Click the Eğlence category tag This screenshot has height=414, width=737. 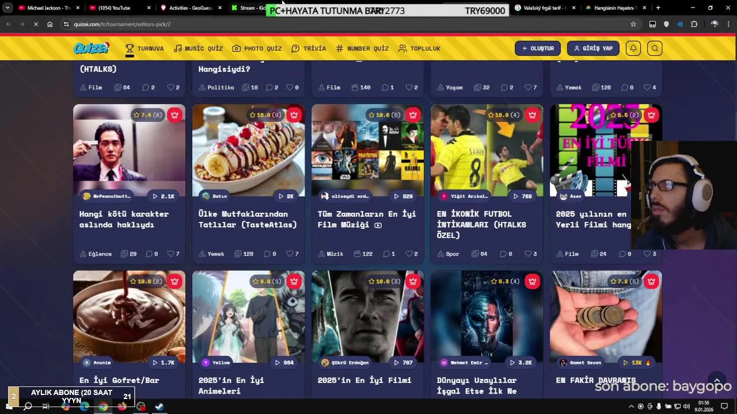pos(96,254)
